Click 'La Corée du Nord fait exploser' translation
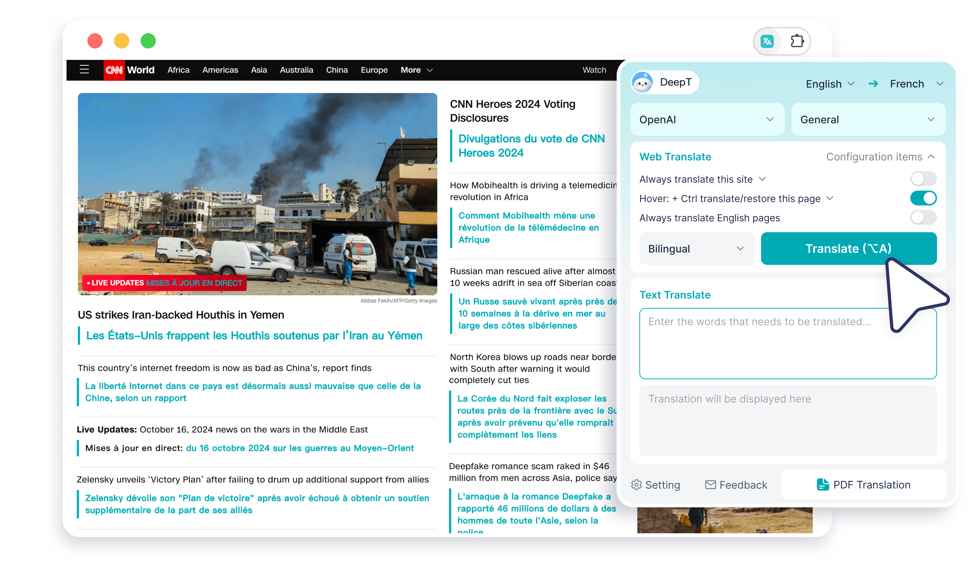Viewport: 973px width, 577px height. pyautogui.click(x=537, y=416)
